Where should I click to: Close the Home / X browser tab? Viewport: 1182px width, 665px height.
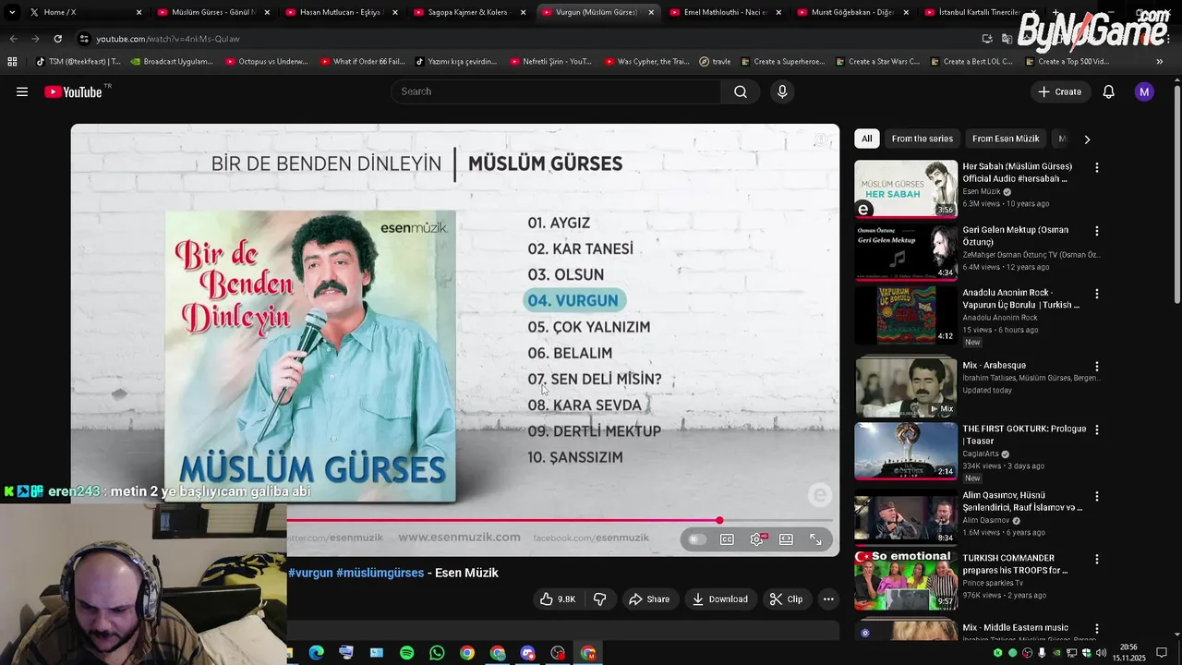139,12
